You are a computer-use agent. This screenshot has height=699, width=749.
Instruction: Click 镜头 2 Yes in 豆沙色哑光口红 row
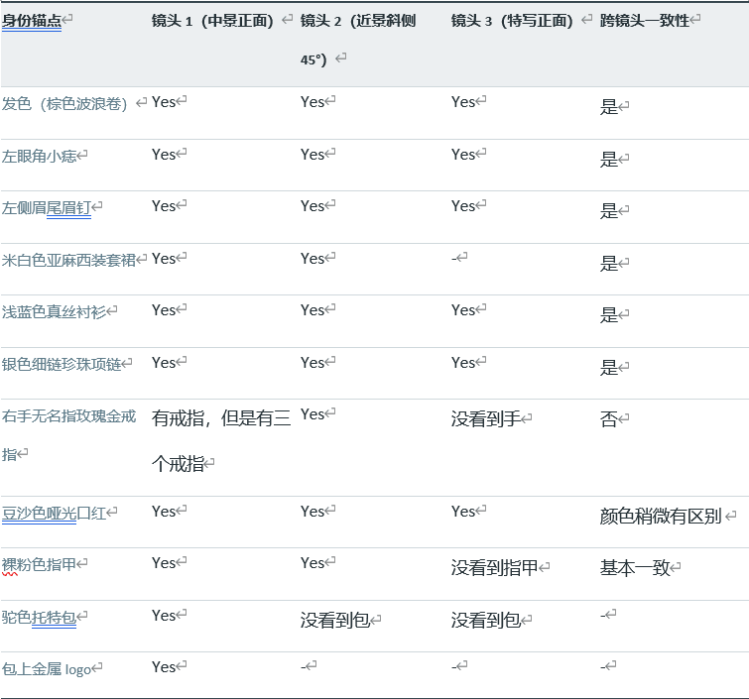pyautogui.click(x=312, y=512)
